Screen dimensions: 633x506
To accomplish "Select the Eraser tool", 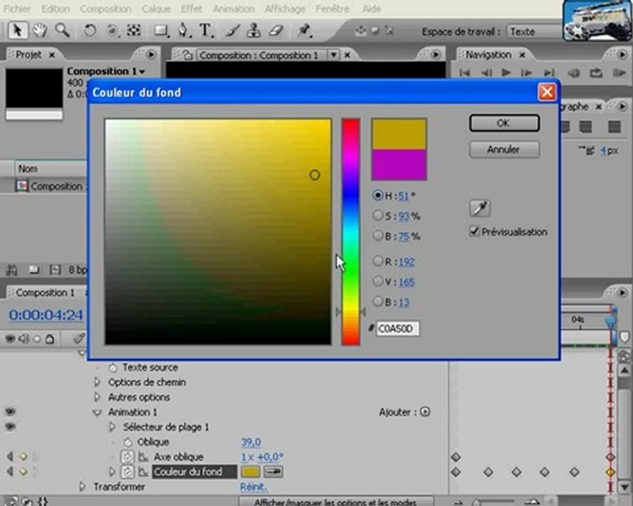I will click(276, 30).
